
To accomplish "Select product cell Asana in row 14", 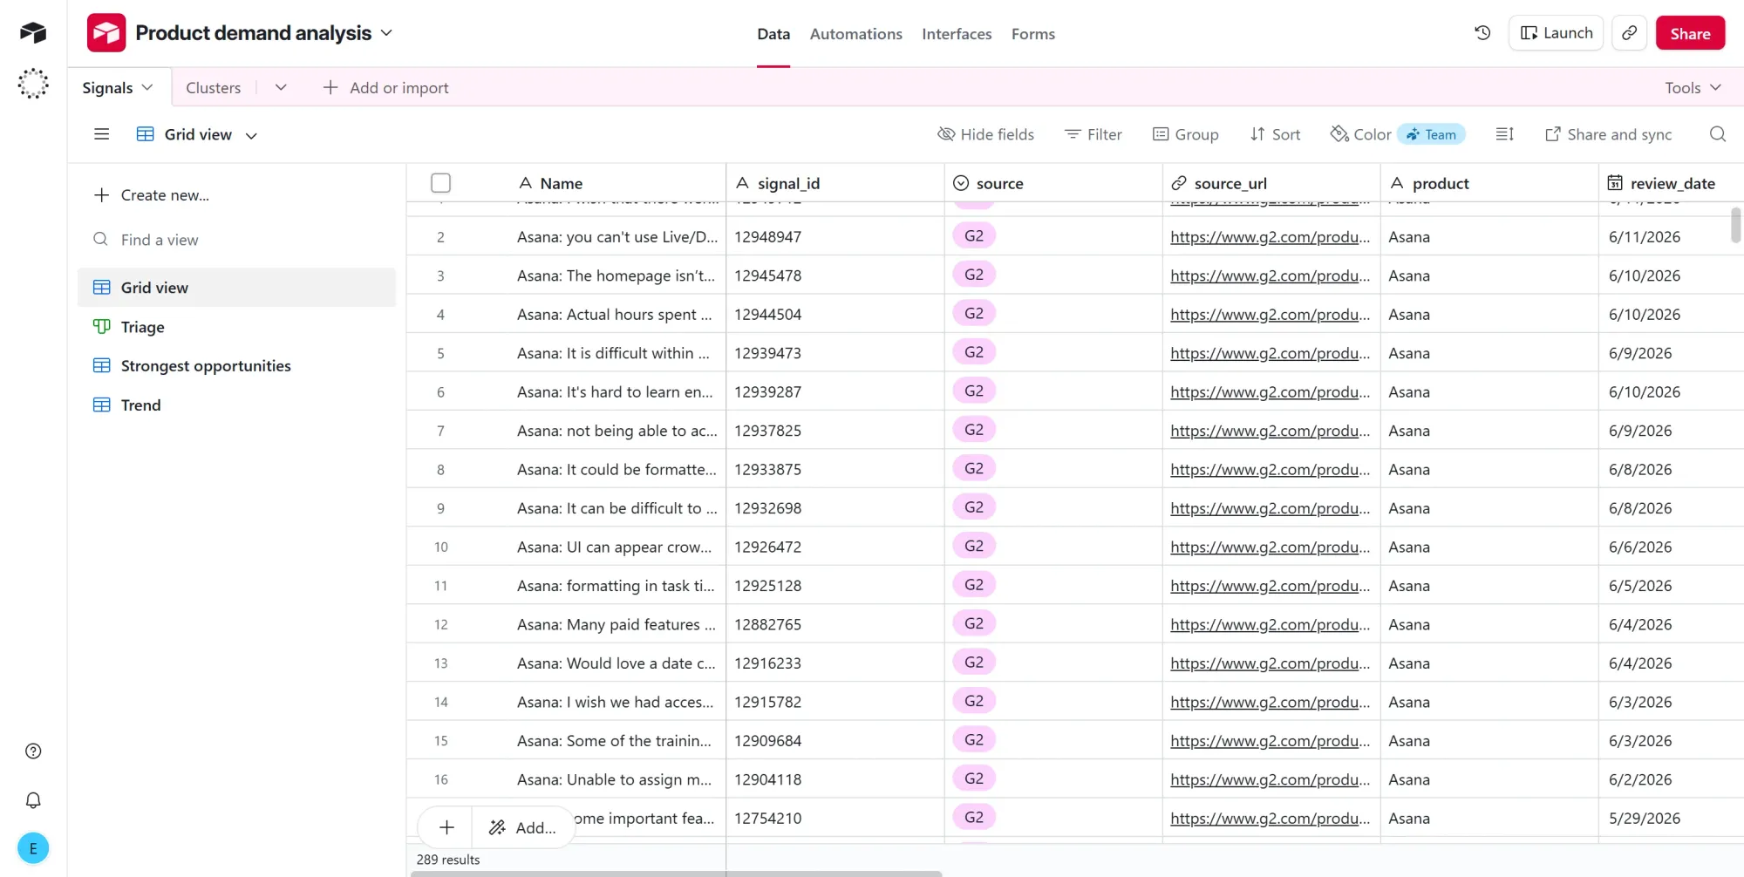I will [1489, 703].
